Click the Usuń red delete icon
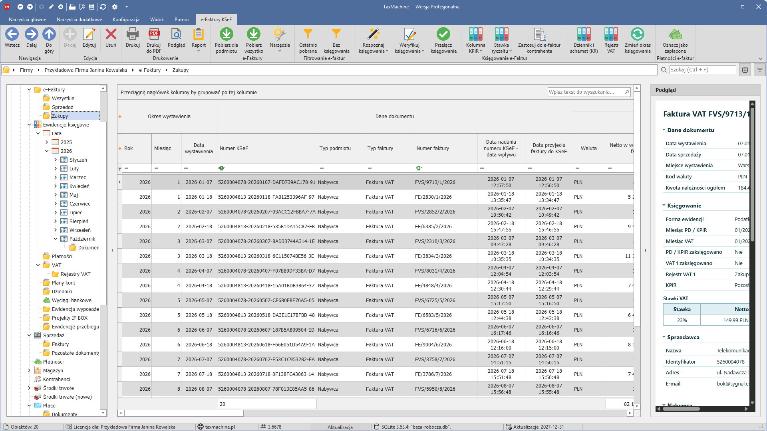The height and width of the screenshot is (431, 767). pos(111,34)
